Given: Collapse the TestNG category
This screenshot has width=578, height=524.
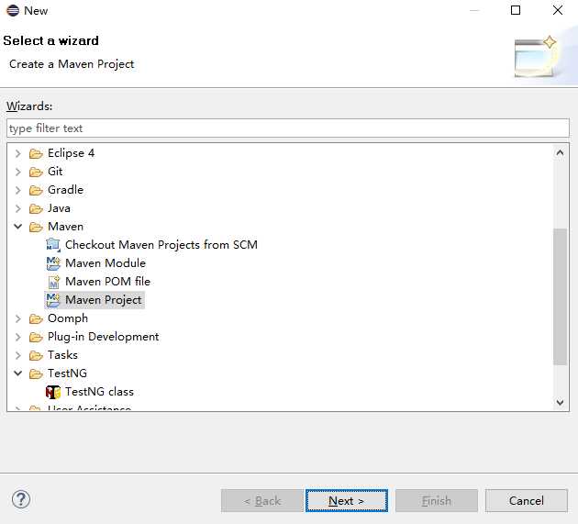Looking at the screenshot, I should (x=17, y=373).
